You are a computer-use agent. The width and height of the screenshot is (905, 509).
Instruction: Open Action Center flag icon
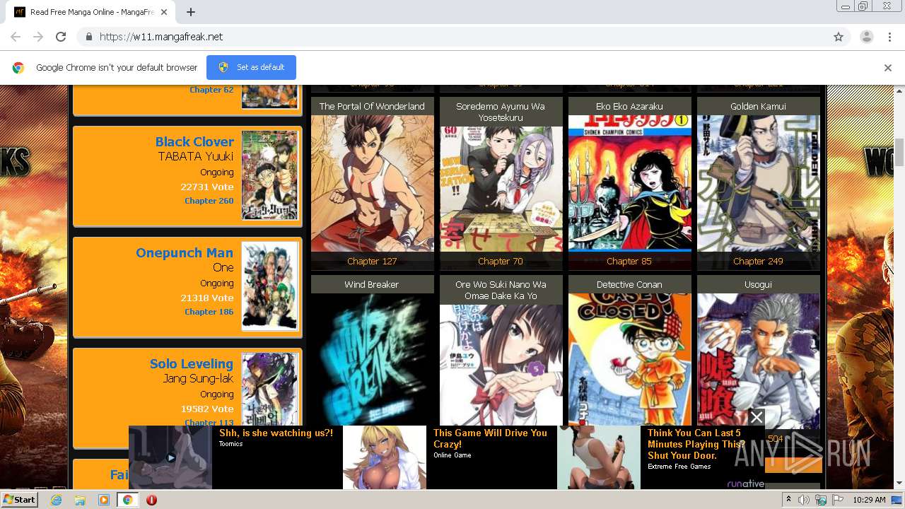tap(838, 500)
